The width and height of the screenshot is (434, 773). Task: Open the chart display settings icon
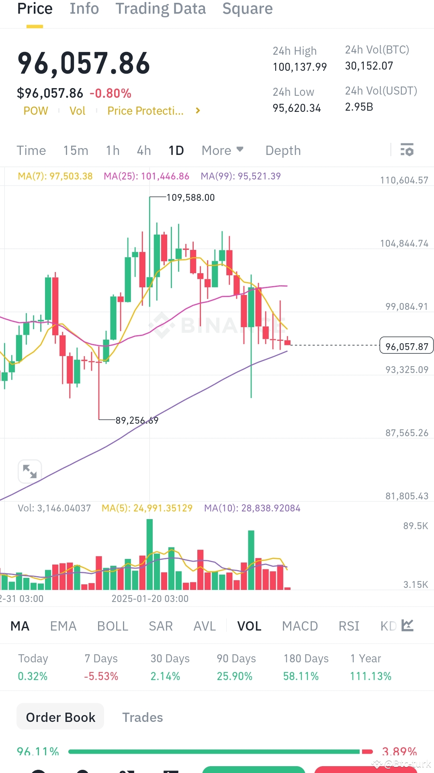point(407,150)
